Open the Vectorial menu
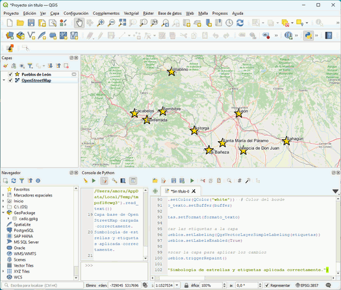The image size is (341, 290). [131, 13]
